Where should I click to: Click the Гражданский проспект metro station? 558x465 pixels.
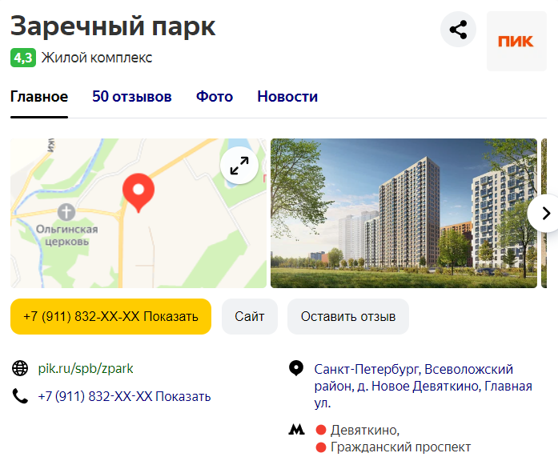(x=401, y=447)
